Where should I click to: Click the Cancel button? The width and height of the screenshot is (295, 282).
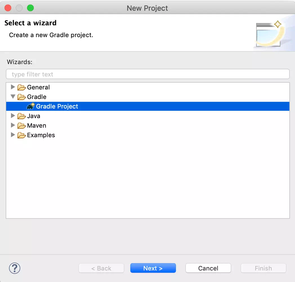point(208,268)
